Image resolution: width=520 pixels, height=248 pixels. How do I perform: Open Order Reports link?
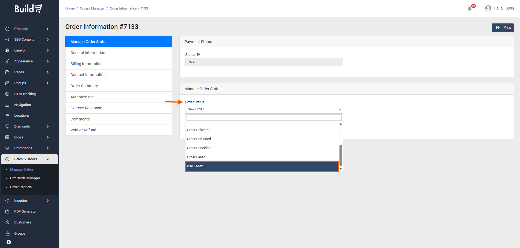tap(21, 187)
